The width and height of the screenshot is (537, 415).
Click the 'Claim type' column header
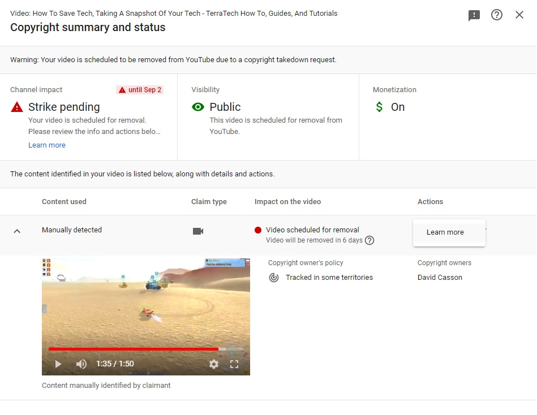tap(209, 201)
